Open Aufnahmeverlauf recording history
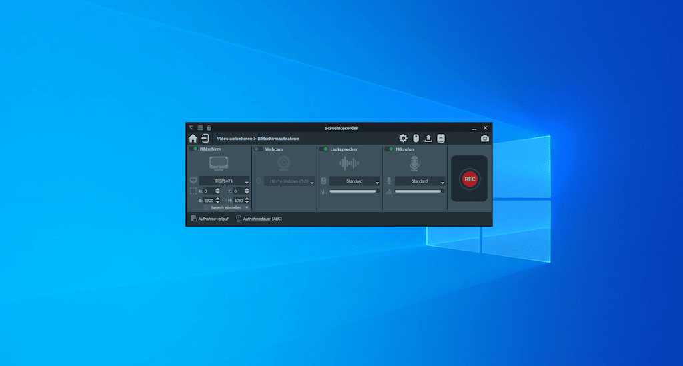683x366 pixels. [209, 219]
